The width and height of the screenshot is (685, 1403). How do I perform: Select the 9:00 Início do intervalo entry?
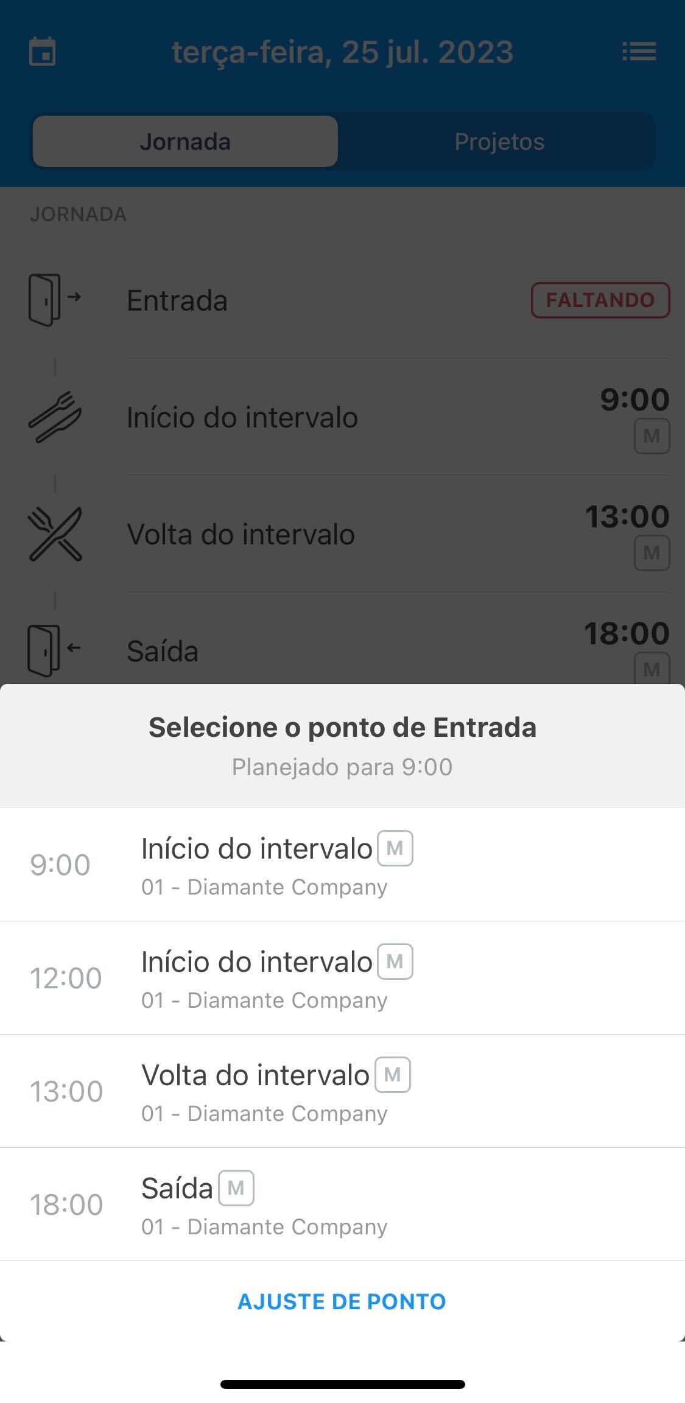(342, 865)
